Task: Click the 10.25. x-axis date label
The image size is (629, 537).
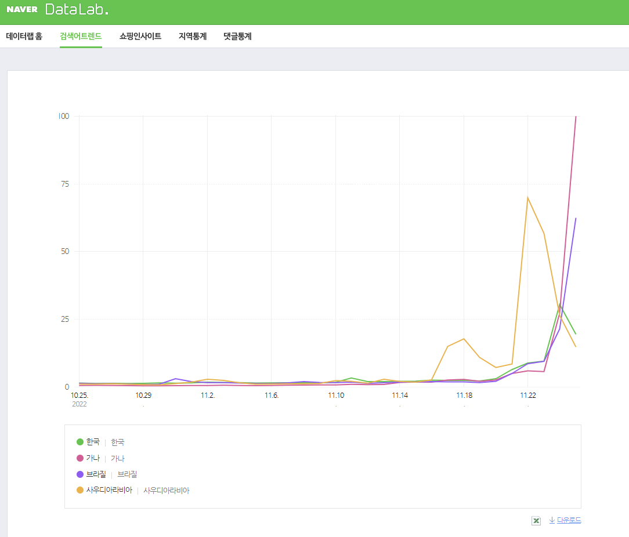Action: [79, 396]
